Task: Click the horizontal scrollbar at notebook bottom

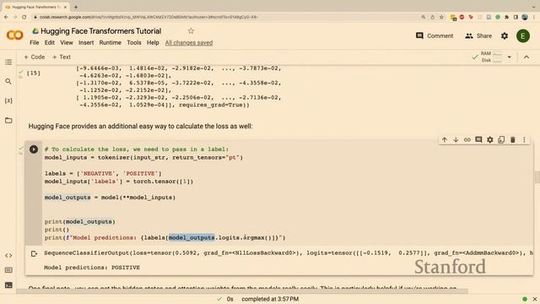Action: click(x=242, y=291)
